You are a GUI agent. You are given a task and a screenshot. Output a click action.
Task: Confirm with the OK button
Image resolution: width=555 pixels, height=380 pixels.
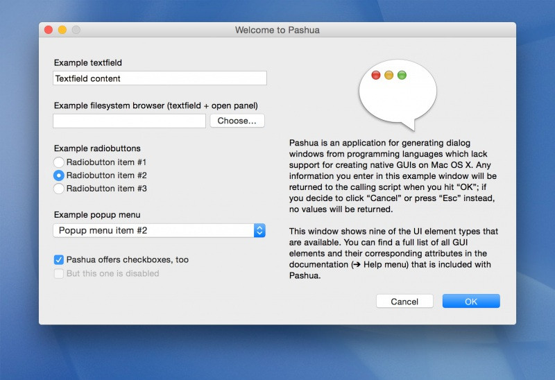471,302
